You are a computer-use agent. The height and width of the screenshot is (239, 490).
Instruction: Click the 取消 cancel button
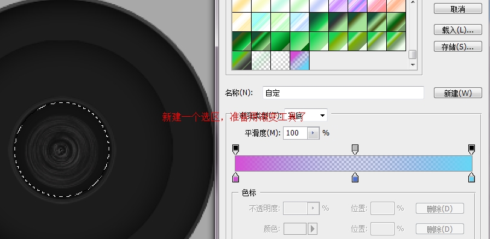click(458, 9)
